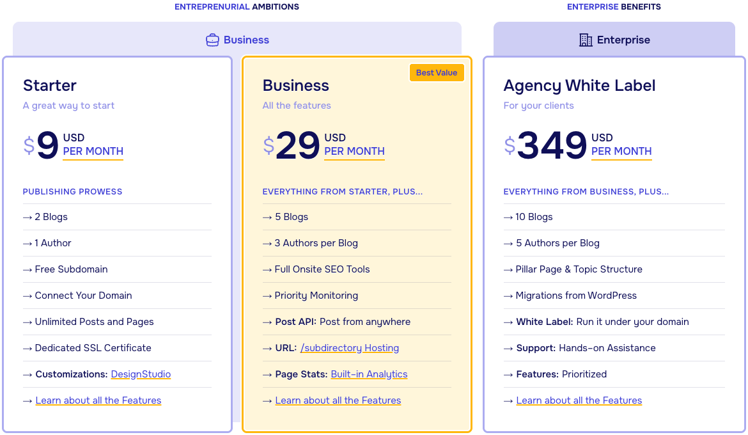The image size is (748, 435).
Task: Click the Best Value badge
Action: coord(437,73)
